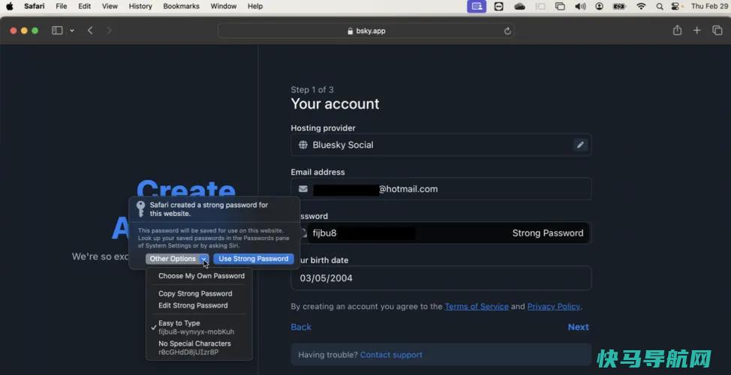
Task: Click Next to continue signup
Action: [578, 327]
